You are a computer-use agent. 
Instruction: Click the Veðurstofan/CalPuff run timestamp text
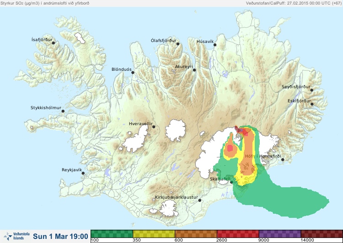(294, 3)
